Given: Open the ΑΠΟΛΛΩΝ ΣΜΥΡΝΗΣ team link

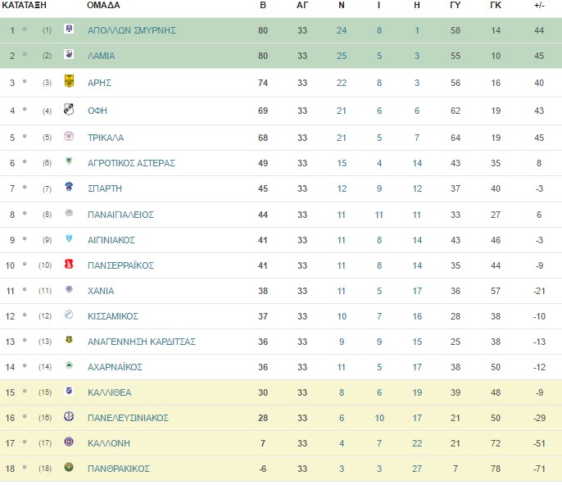Looking at the screenshot, I should 132,30.
